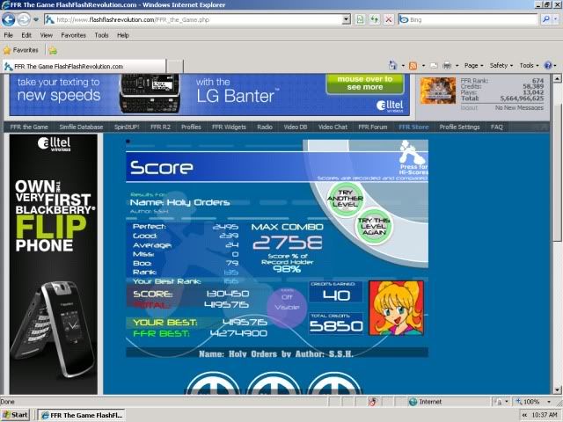
Task: Click the Help question mark icon
Action: click(x=547, y=65)
